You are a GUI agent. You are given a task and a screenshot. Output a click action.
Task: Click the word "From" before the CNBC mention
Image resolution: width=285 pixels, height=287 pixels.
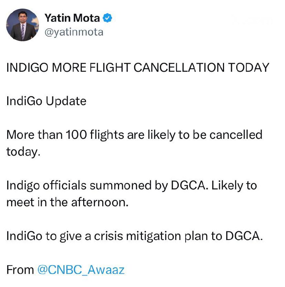[20, 270]
